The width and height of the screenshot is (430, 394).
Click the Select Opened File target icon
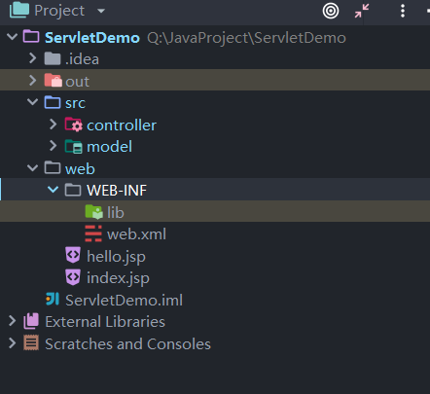(x=331, y=11)
